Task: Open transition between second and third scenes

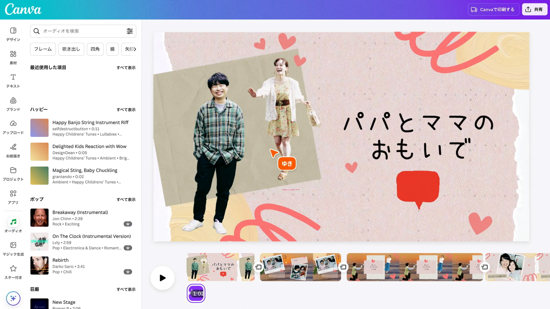Action: coord(343,267)
